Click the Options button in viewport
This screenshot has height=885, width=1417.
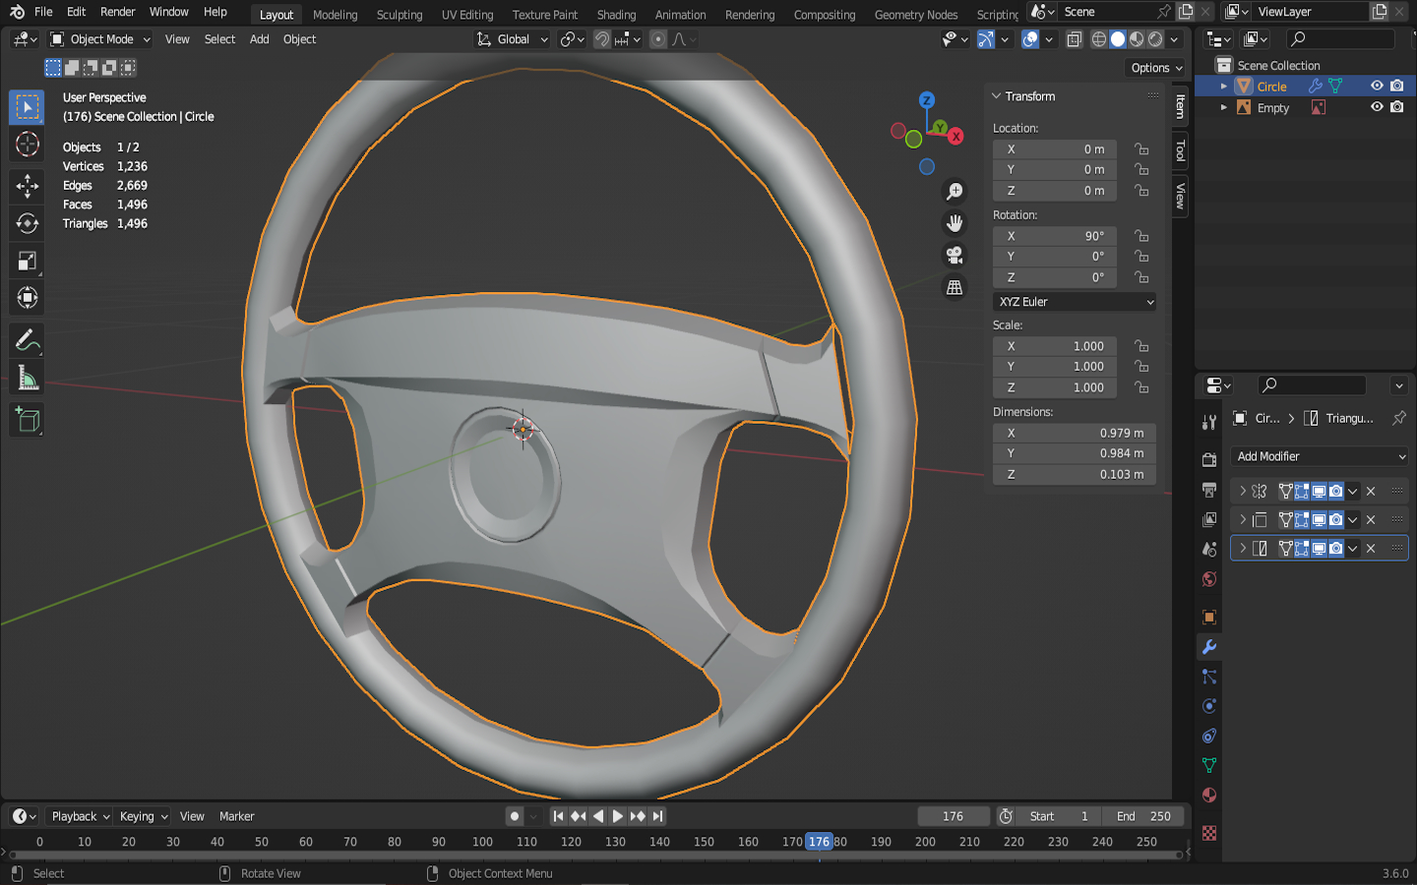pyautogui.click(x=1155, y=68)
